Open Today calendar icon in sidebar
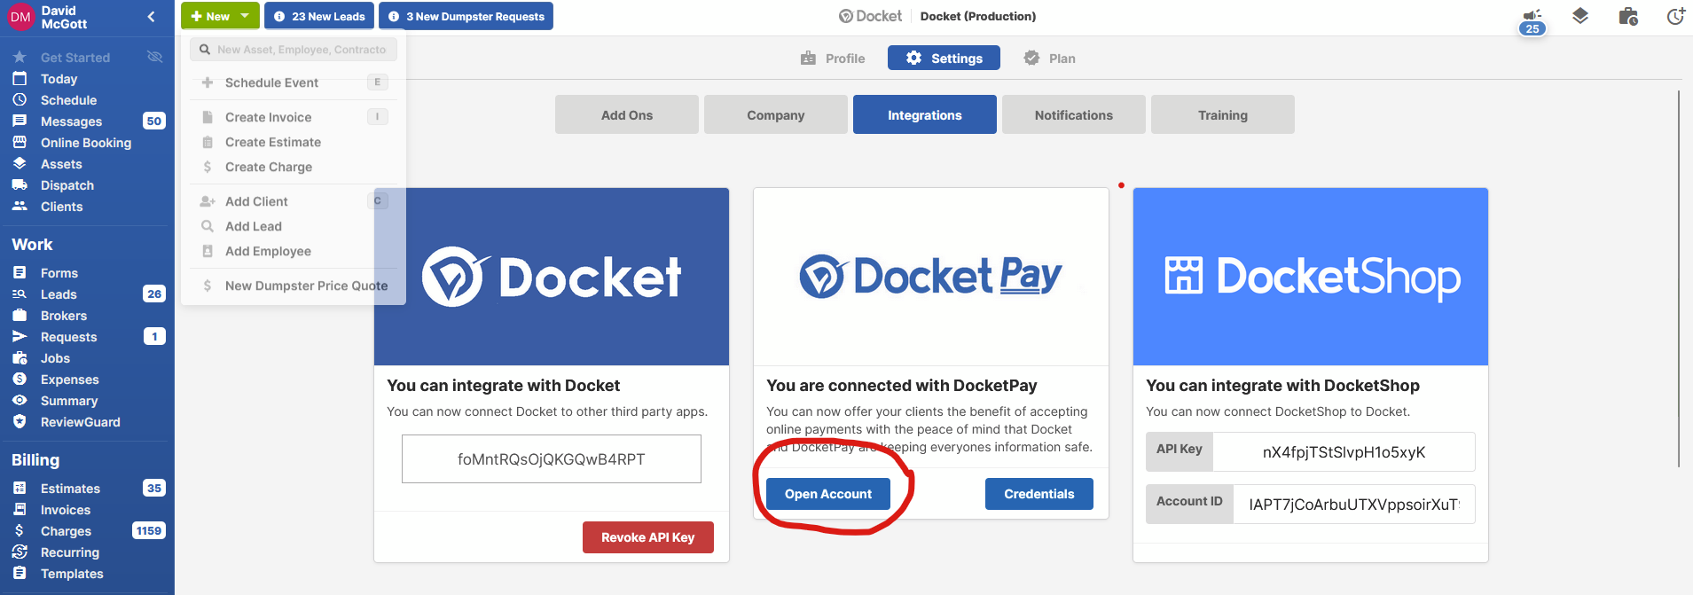 (x=20, y=78)
